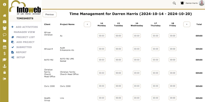Screen dimensions: 205x102
Task: Click Thursday time field for Civils 2000
Action: 156,86
